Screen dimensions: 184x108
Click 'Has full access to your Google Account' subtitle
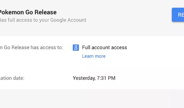(x=43, y=20)
